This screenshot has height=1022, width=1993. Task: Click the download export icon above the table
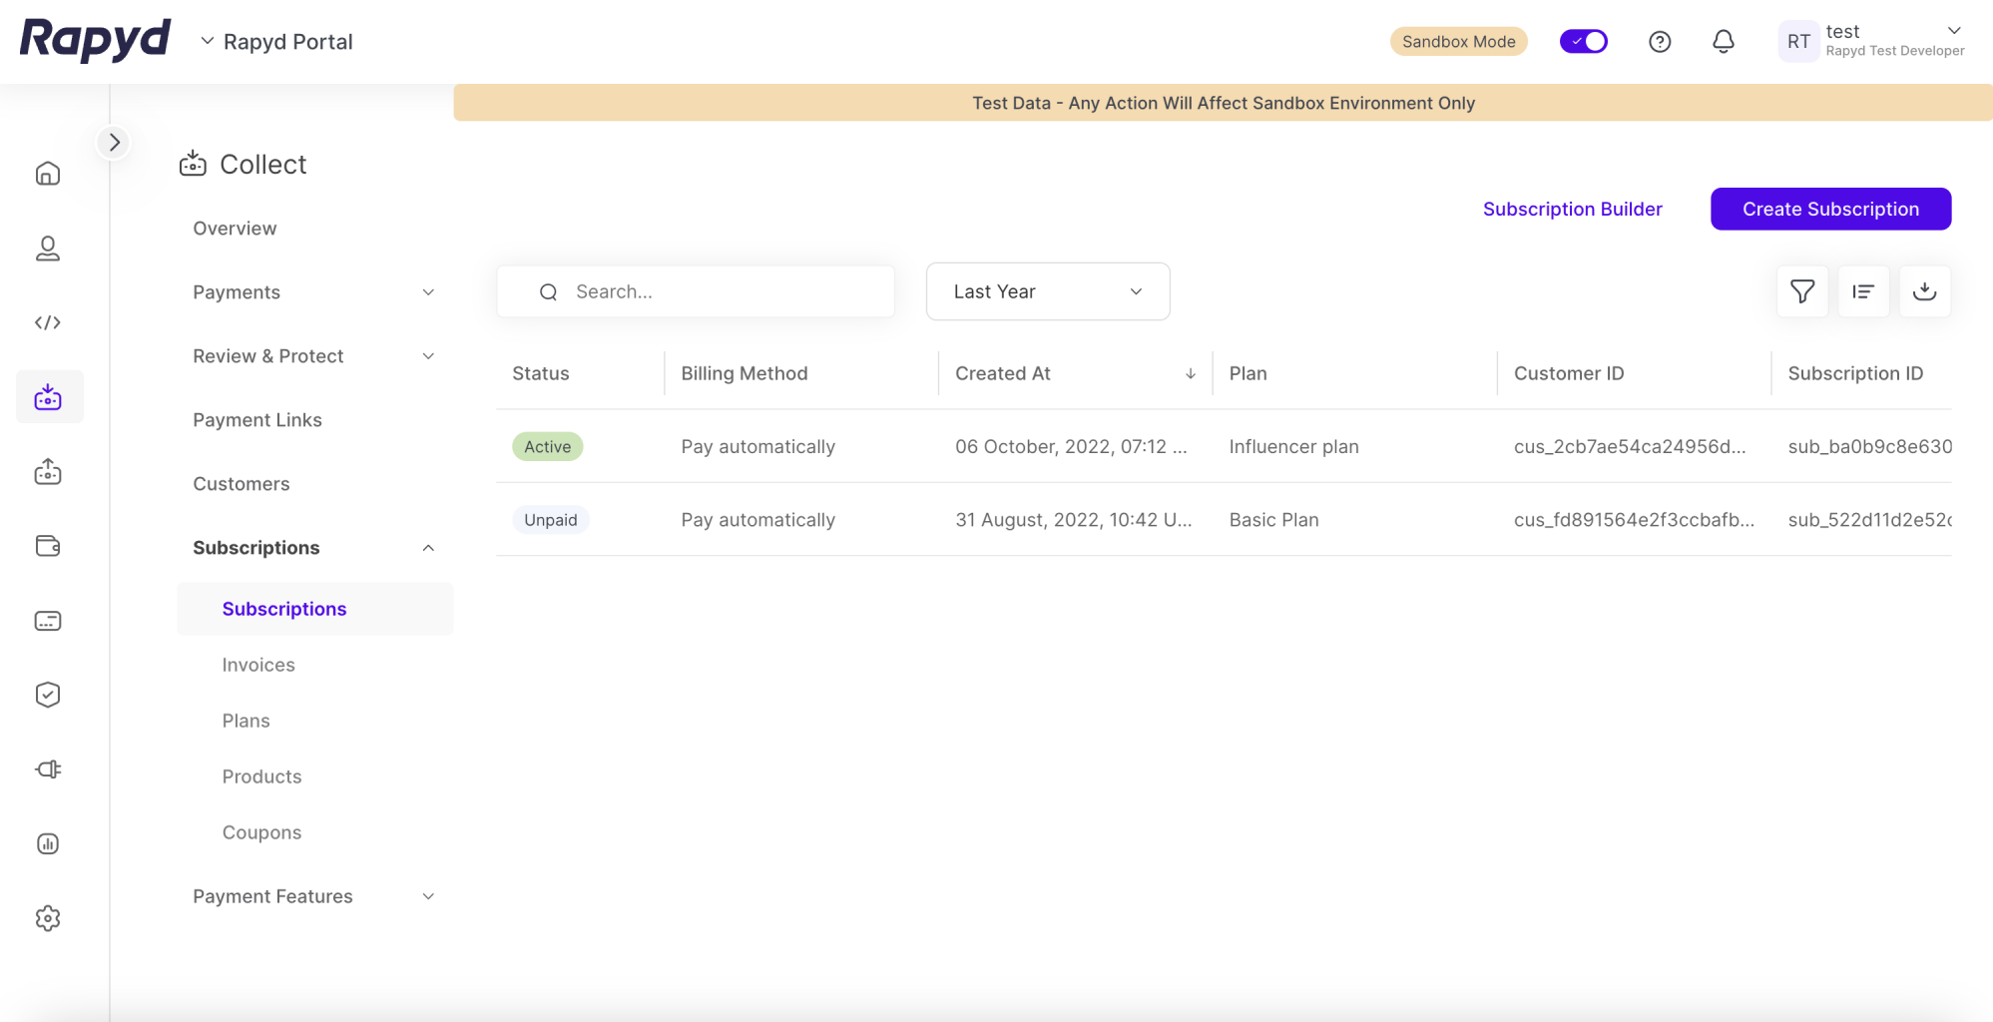(1925, 290)
